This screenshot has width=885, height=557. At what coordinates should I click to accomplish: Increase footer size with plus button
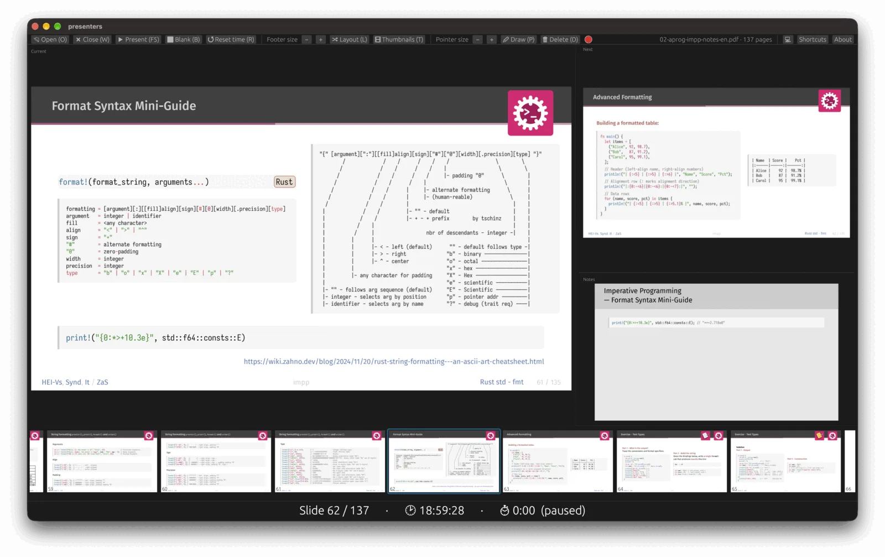(x=320, y=39)
